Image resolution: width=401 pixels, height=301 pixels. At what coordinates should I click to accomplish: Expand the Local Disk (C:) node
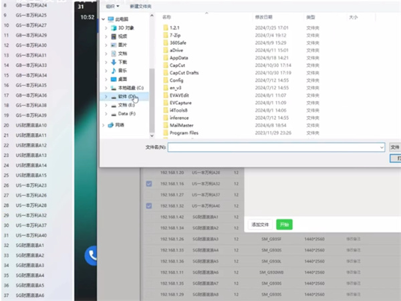point(106,88)
